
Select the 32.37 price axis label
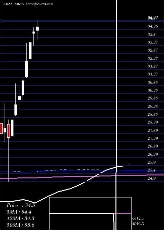click(153, 58)
